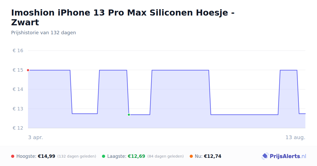Click the current price €12,74 value
Viewport: 317px width, 166px height.
point(213,156)
